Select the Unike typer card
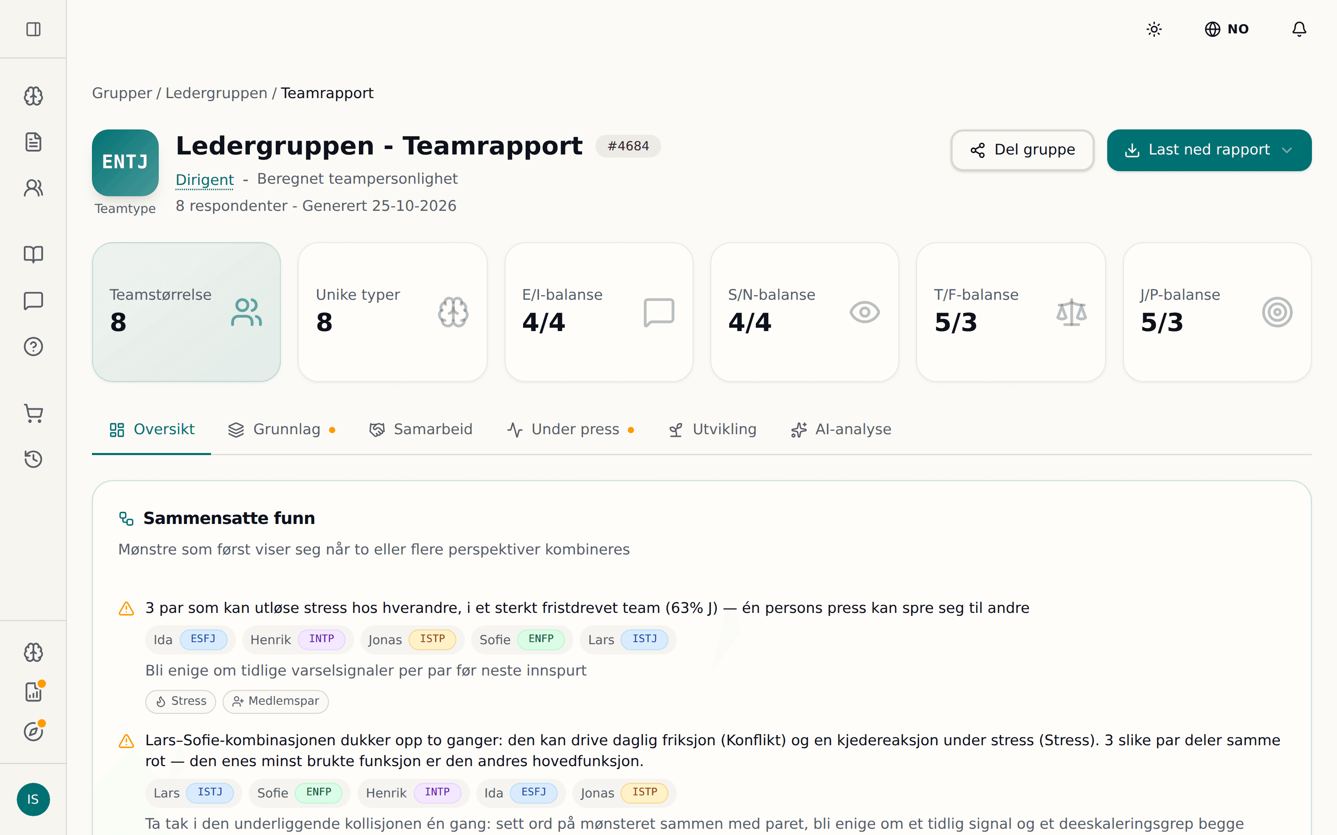The width and height of the screenshot is (1337, 835). [392, 311]
